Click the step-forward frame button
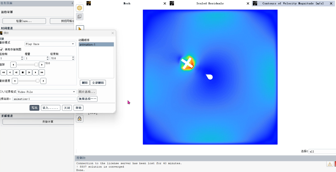The height and width of the screenshot is (172, 336). [x=29, y=72]
